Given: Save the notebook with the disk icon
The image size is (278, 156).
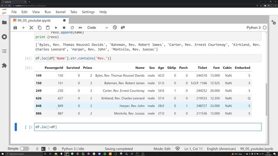Looking at the screenshot, I should pos(15,28).
